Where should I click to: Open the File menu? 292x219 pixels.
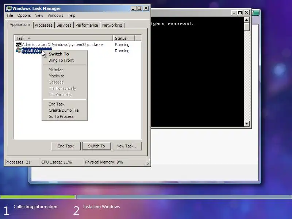10,15
